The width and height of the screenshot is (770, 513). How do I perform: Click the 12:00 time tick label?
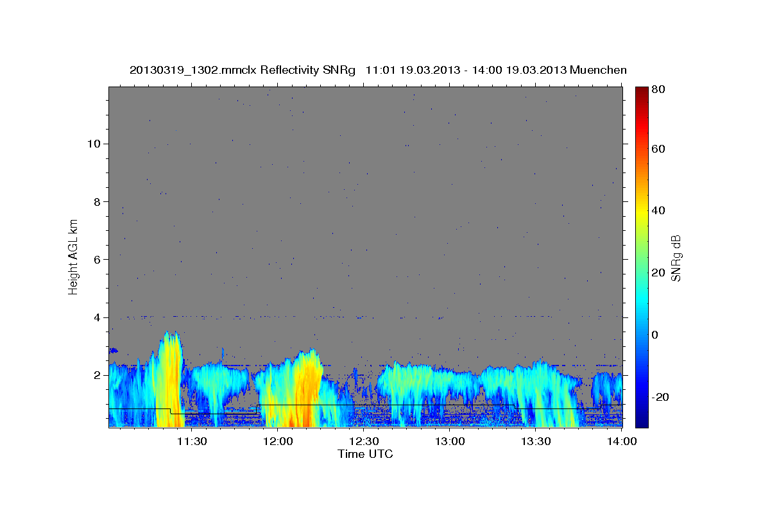(278, 441)
